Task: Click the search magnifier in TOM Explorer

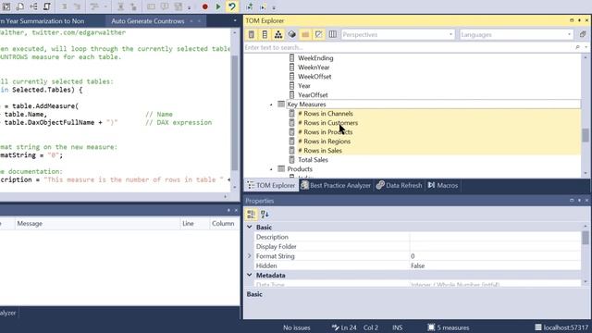Action: [x=577, y=47]
